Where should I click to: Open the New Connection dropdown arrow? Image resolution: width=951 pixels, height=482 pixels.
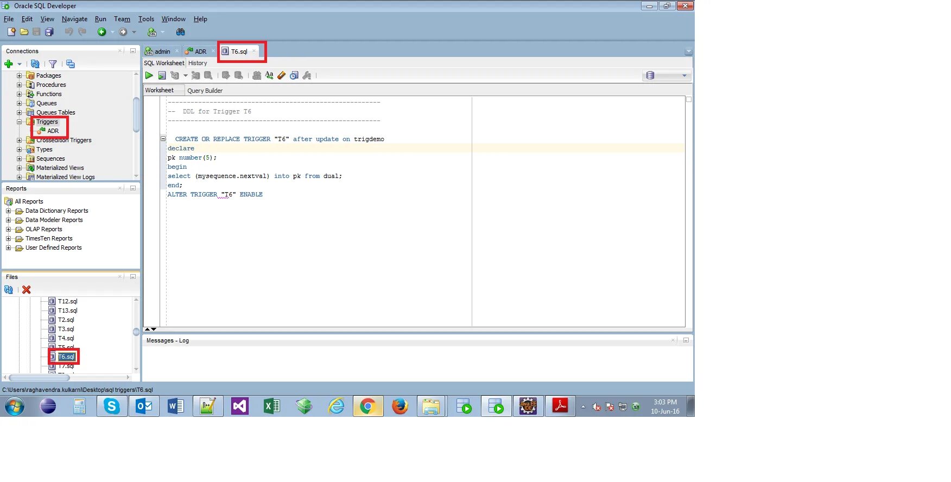[x=20, y=64]
